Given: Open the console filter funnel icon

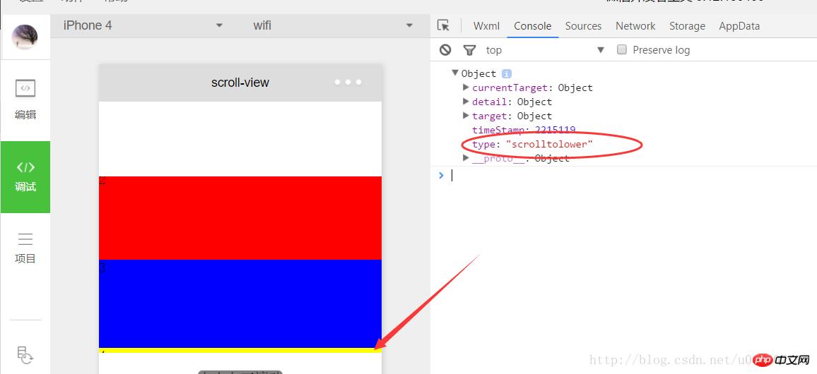Looking at the screenshot, I should tap(469, 49).
